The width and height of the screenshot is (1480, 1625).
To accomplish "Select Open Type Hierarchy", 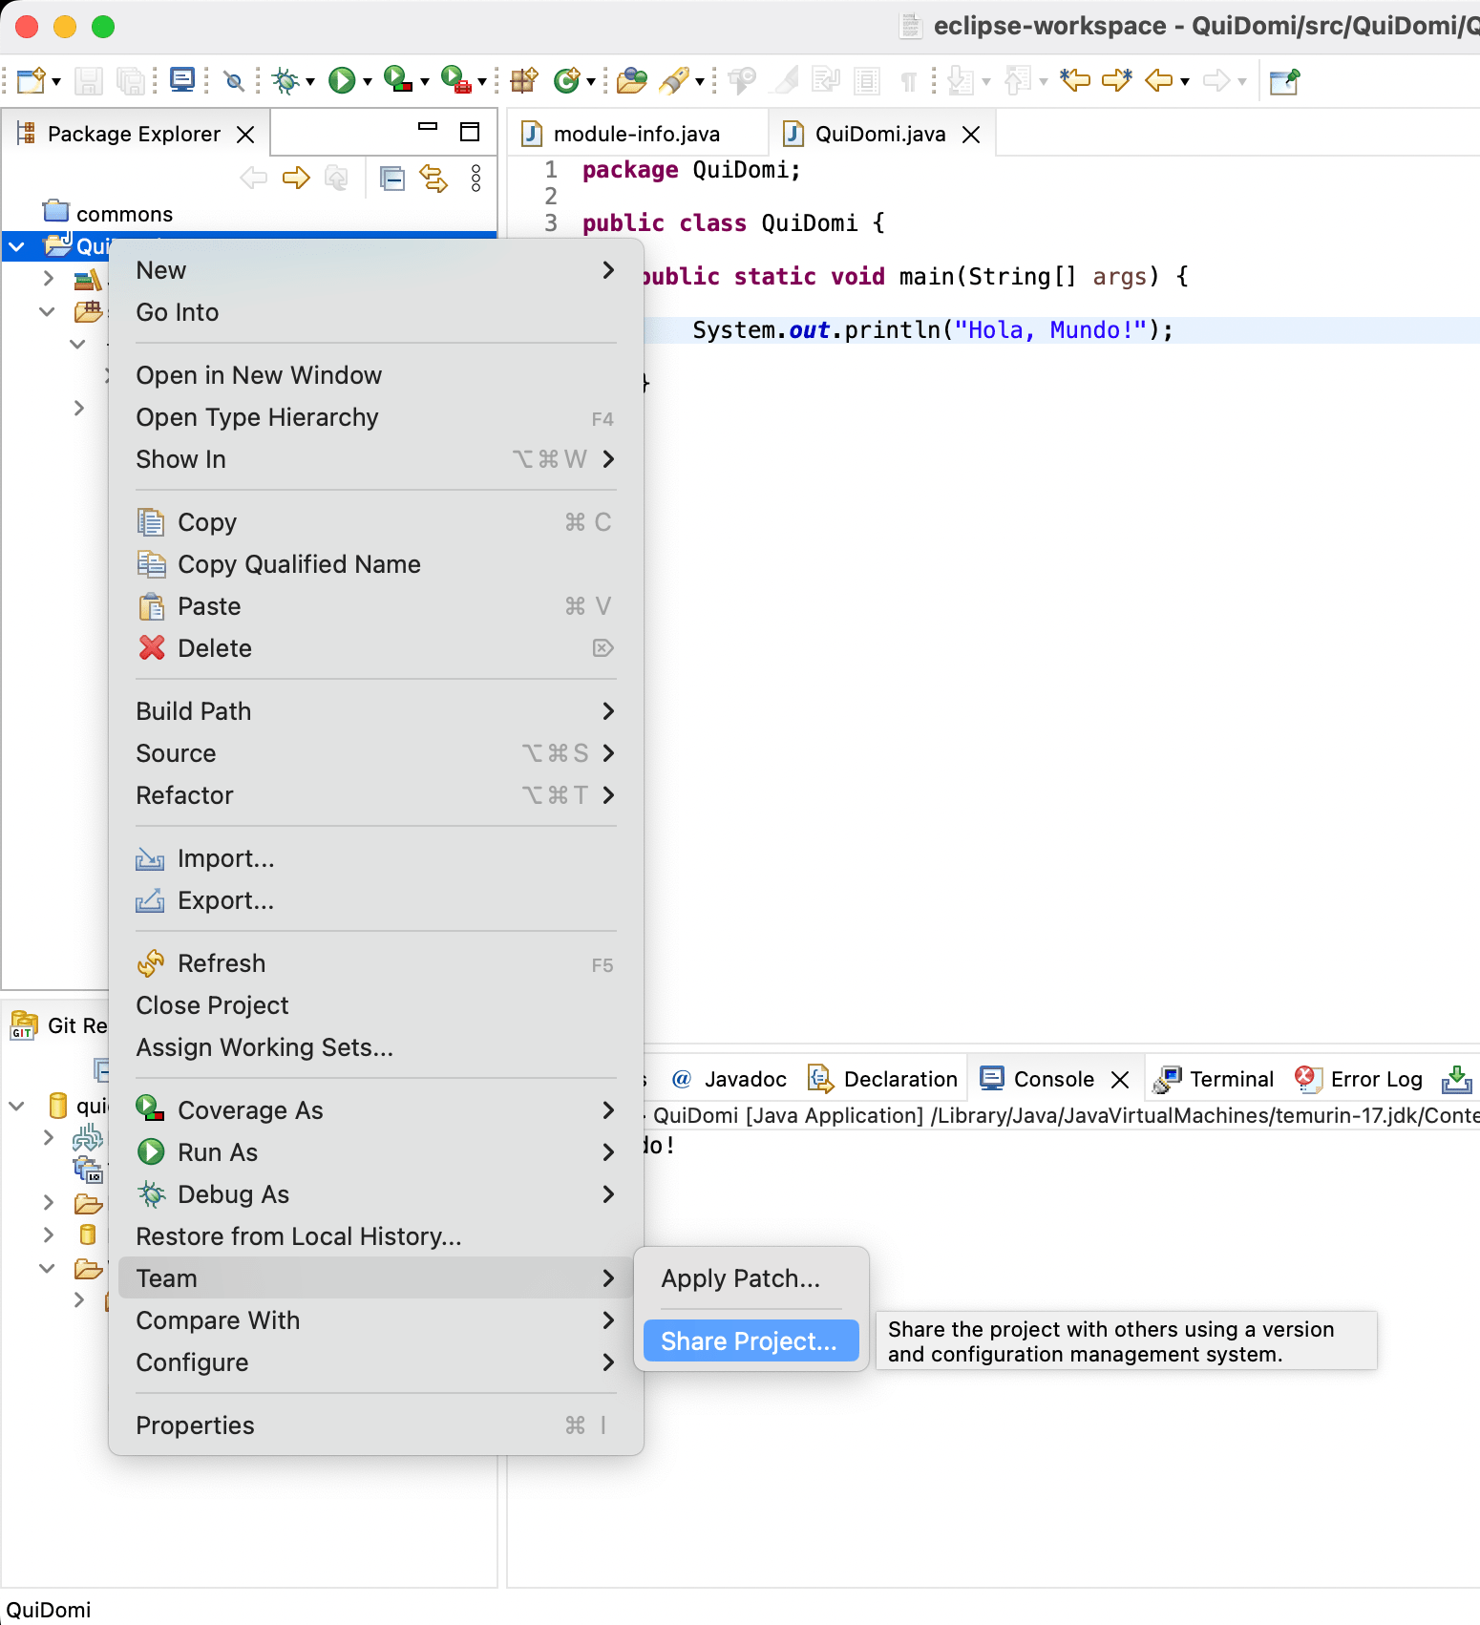I will click(x=376, y=417).
